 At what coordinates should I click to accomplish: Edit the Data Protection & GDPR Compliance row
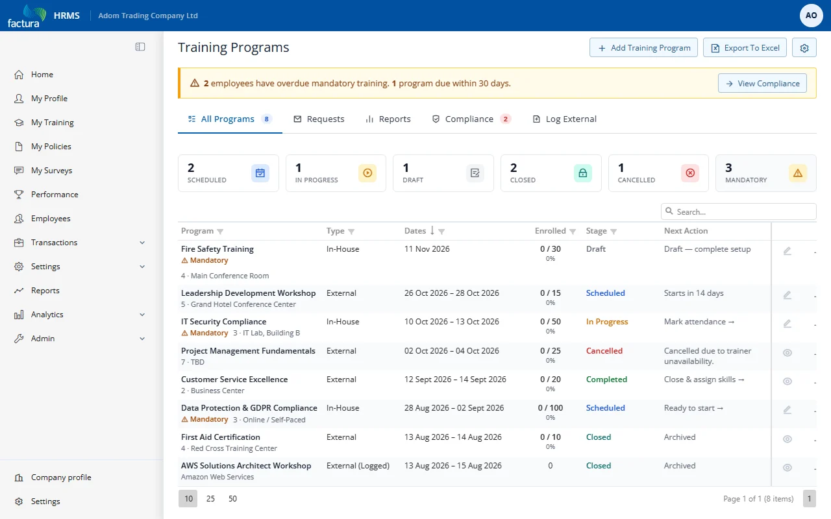788,409
